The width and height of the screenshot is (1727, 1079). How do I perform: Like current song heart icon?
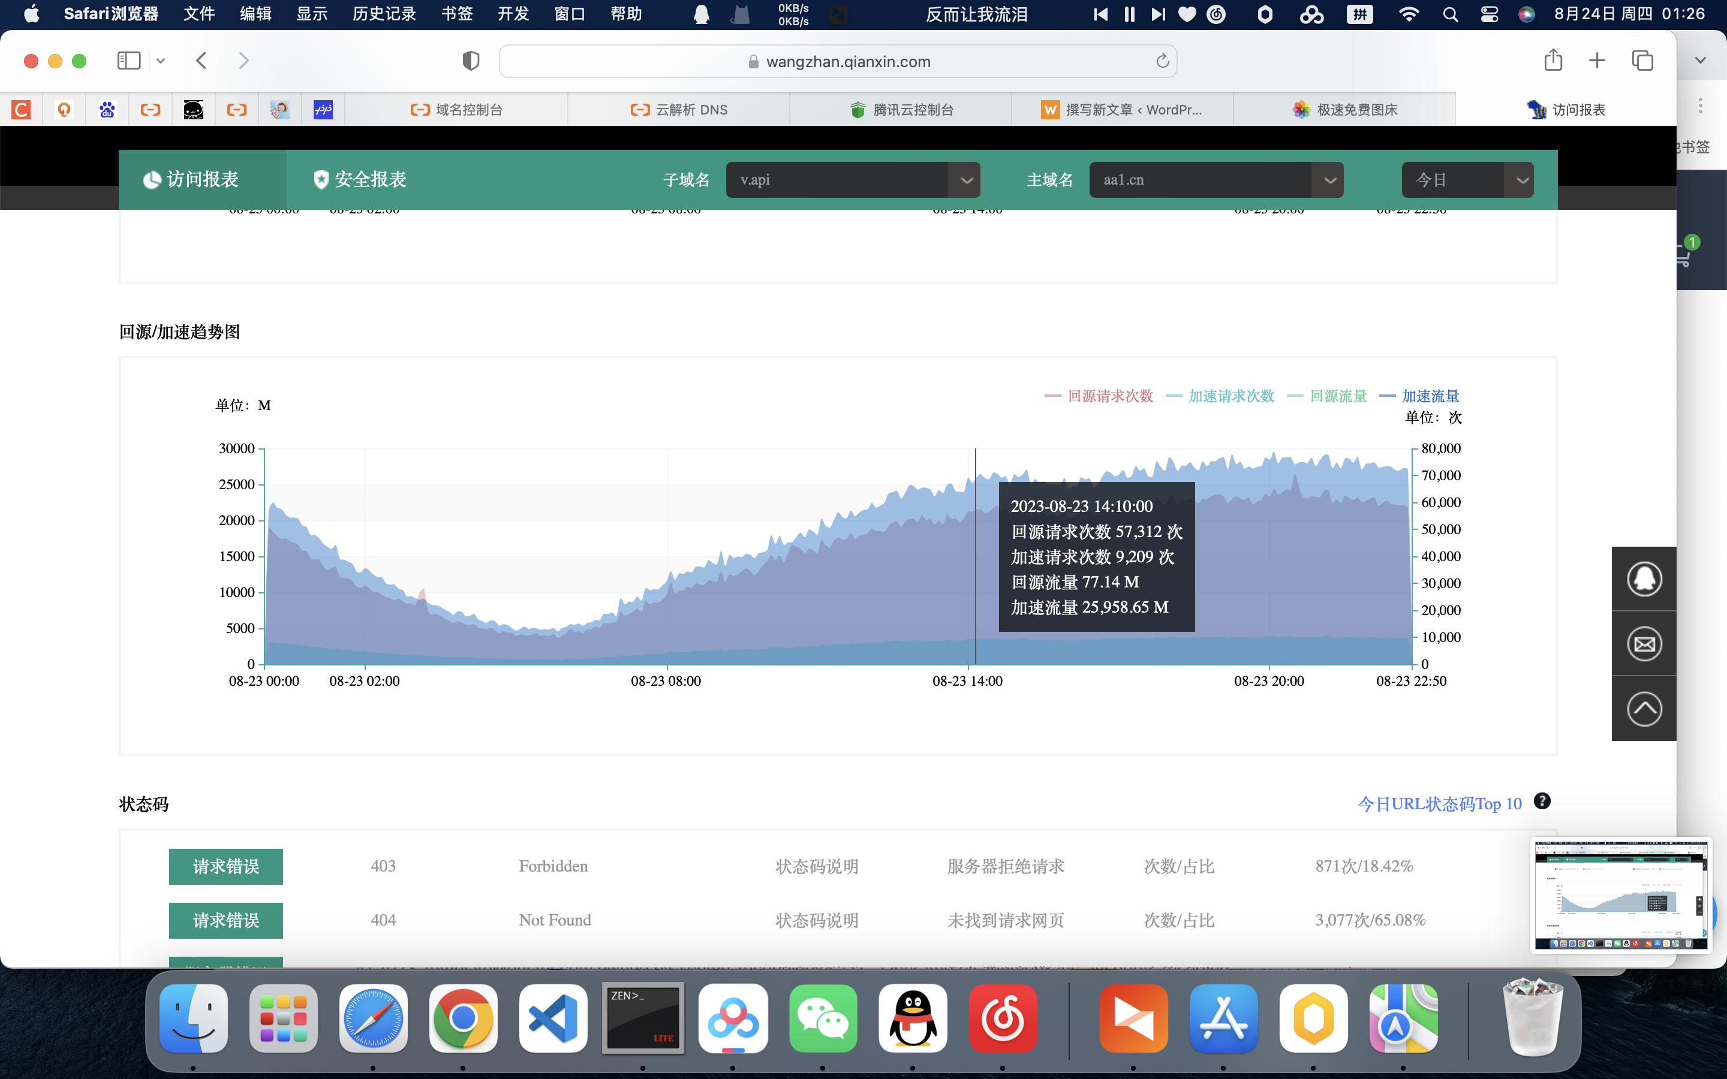pos(1187,14)
